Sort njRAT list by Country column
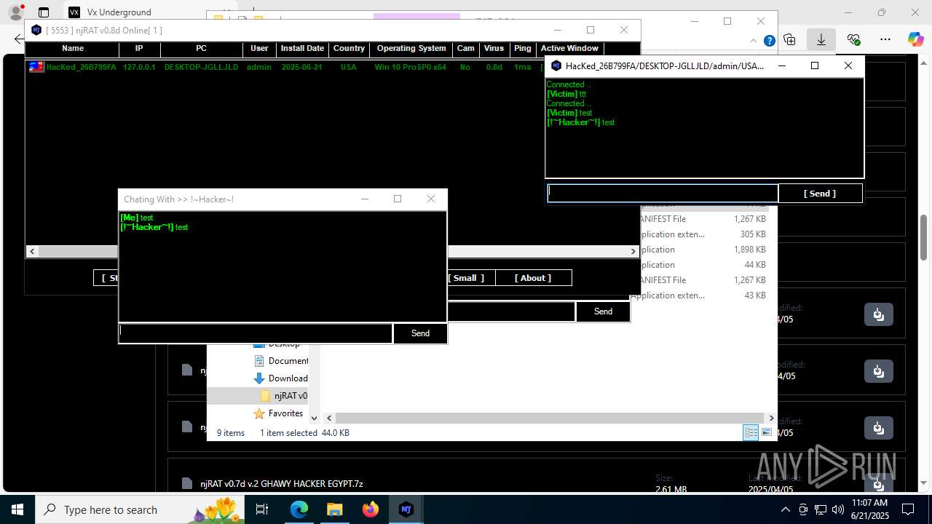The height and width of the screenshot is (524, 932). pyautogui.click(x=349, y=49)
